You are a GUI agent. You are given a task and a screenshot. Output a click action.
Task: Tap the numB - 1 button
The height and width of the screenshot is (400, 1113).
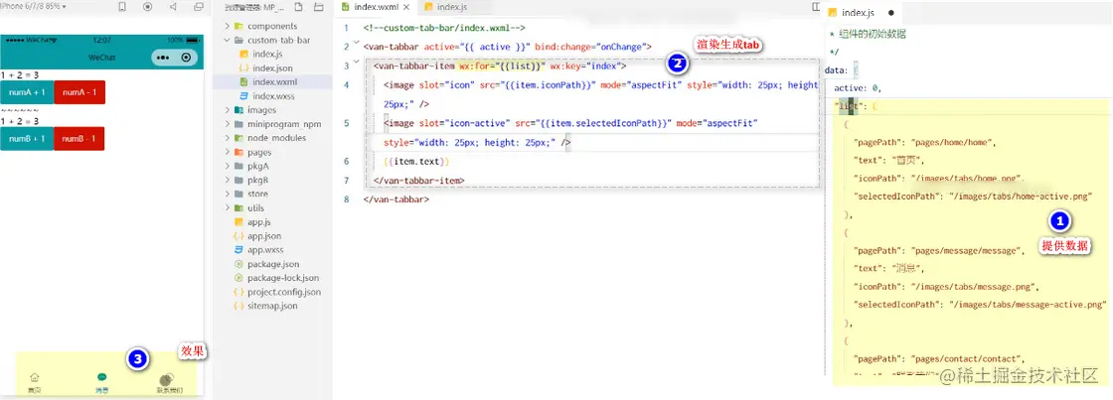tap(79, 138)
